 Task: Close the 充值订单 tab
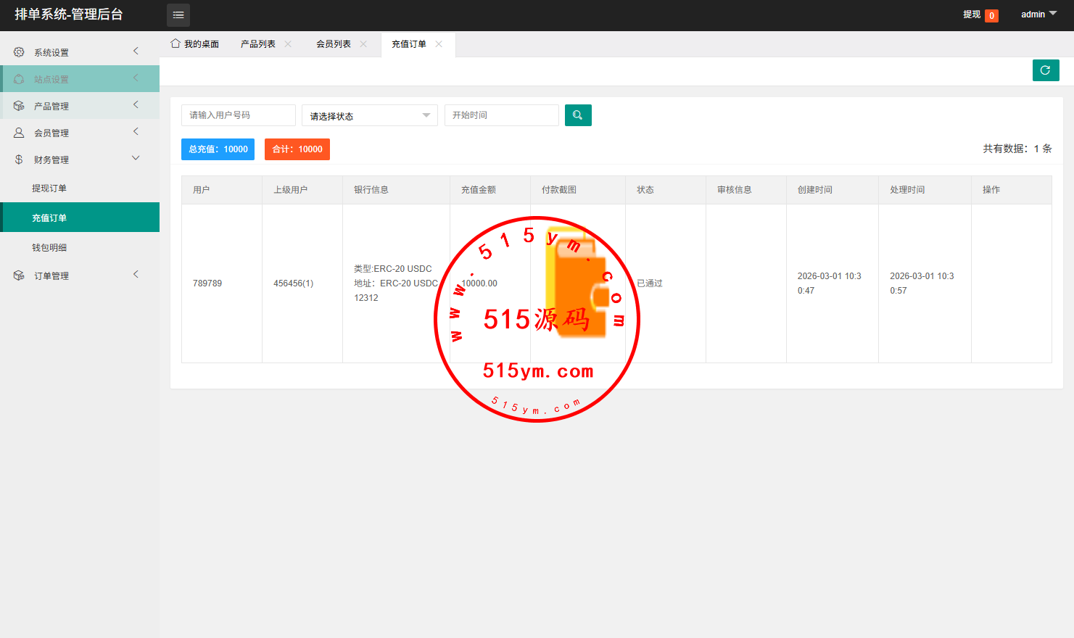[439, 44]
